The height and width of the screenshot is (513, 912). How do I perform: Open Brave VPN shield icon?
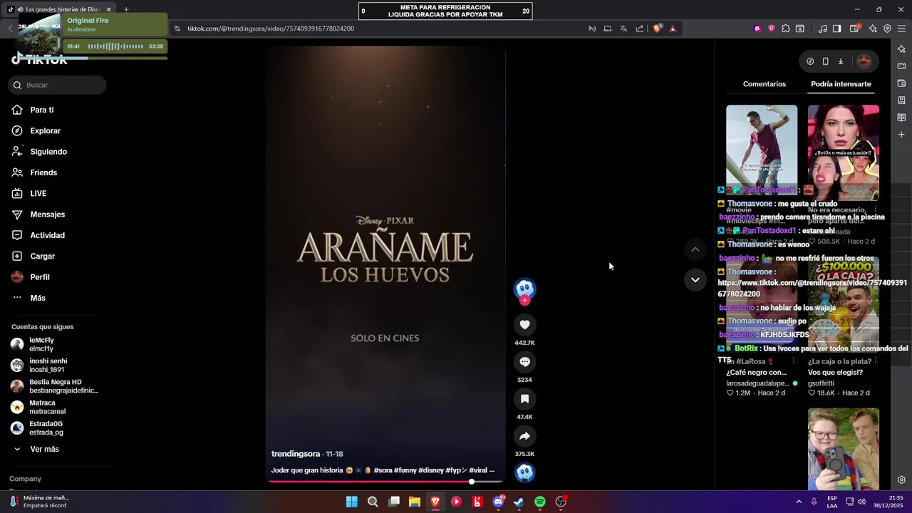pos(887,28)
